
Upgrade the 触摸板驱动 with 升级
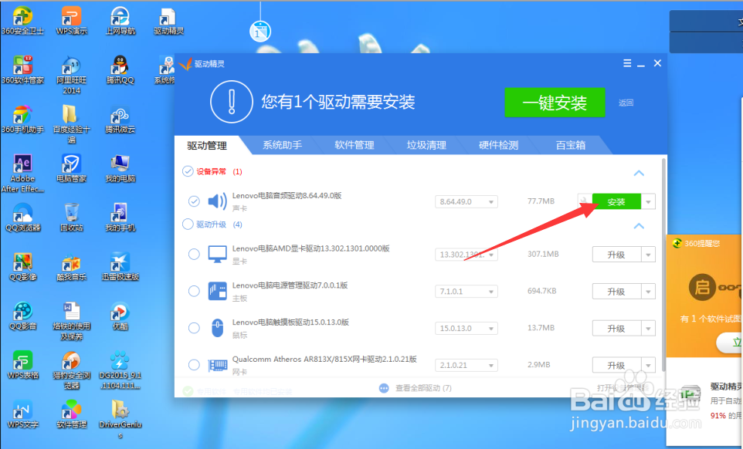click(x=616, y=329)
